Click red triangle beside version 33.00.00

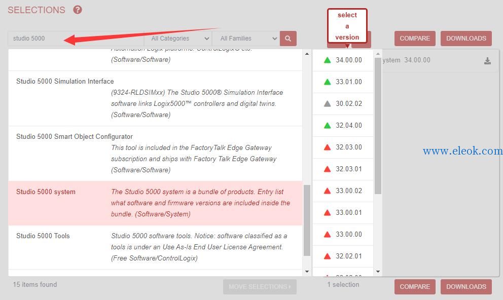point(327,234)
